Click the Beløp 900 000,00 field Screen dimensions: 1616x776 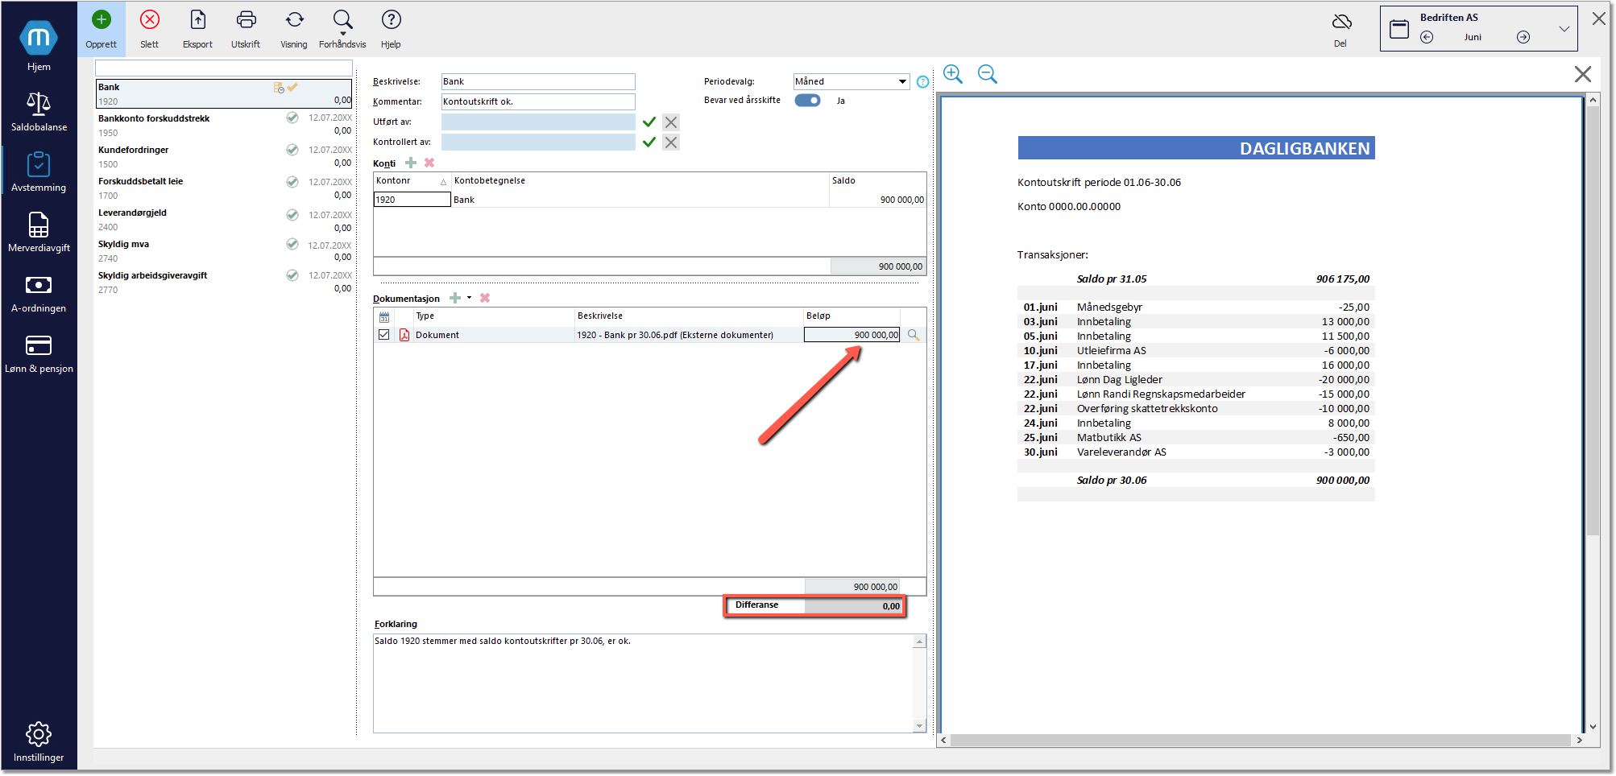tap(852, 335)
